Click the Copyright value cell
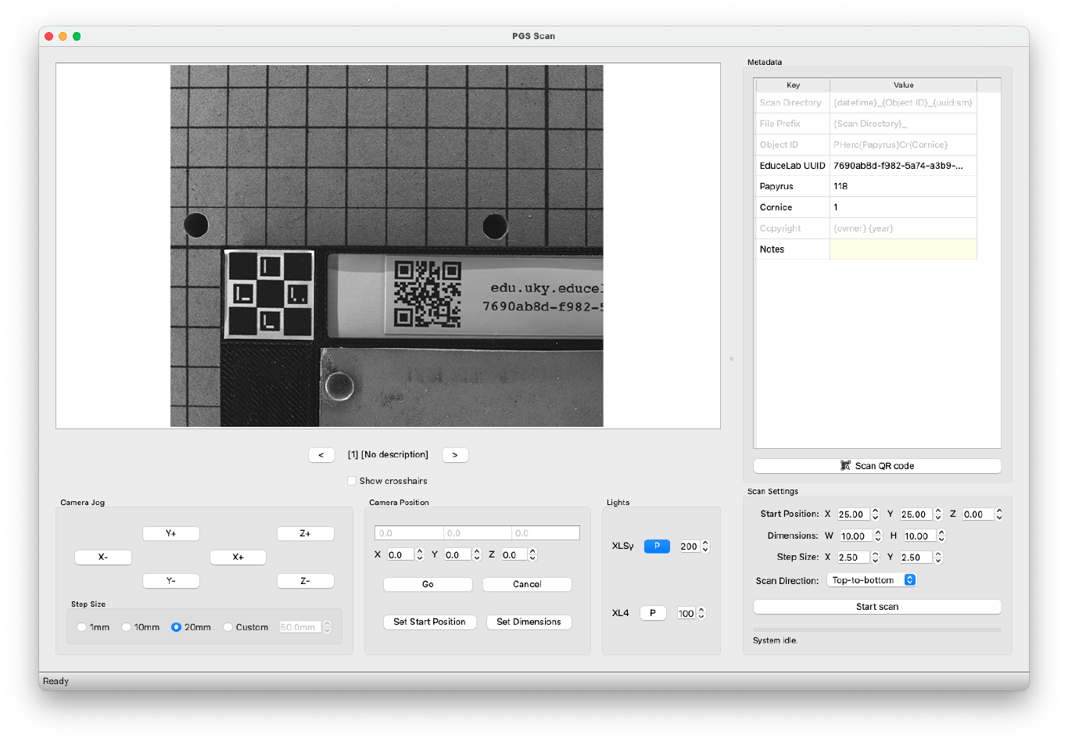This screenshot has height=742, width=1068. pos(903,228)
